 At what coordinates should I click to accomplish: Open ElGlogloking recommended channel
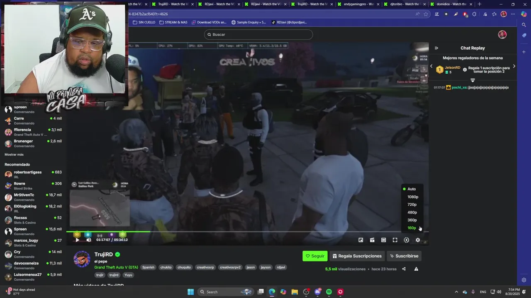point(33,209)
